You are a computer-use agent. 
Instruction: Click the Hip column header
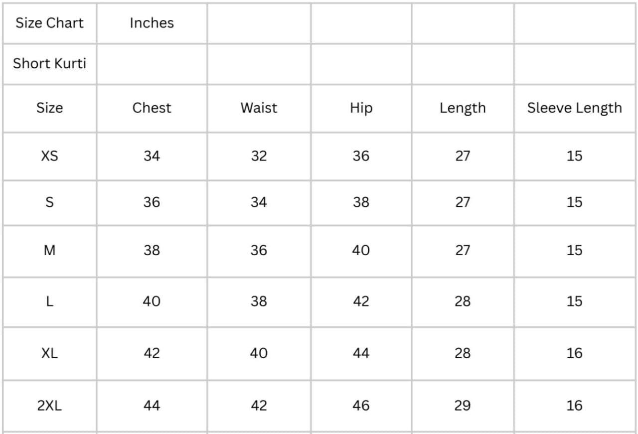(x=361, y=108)
